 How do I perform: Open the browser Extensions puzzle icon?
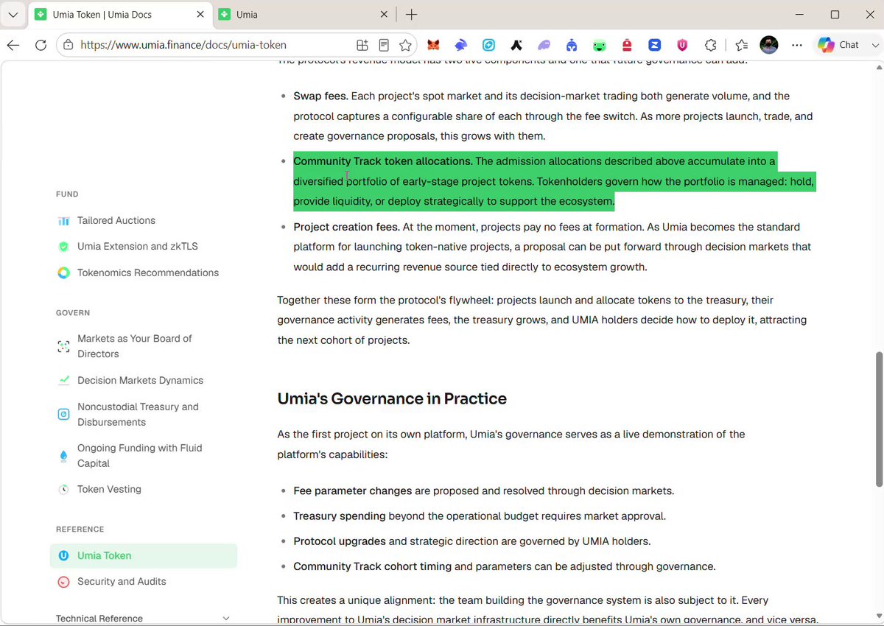[x=710, y=45]
